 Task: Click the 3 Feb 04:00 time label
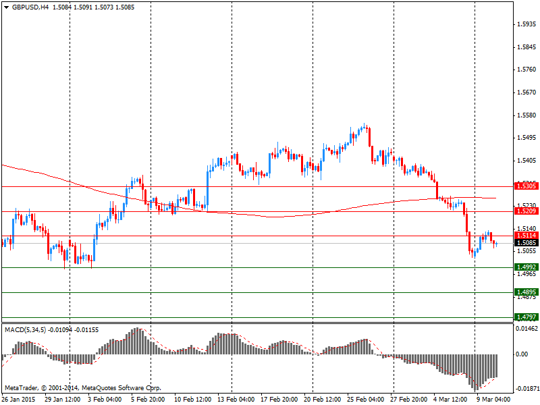105,400
